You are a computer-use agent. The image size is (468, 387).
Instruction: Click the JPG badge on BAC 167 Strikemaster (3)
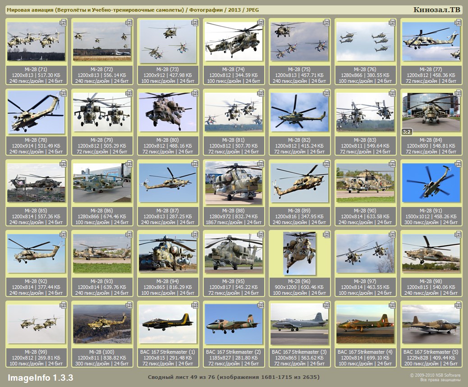(x=326, y=305)
